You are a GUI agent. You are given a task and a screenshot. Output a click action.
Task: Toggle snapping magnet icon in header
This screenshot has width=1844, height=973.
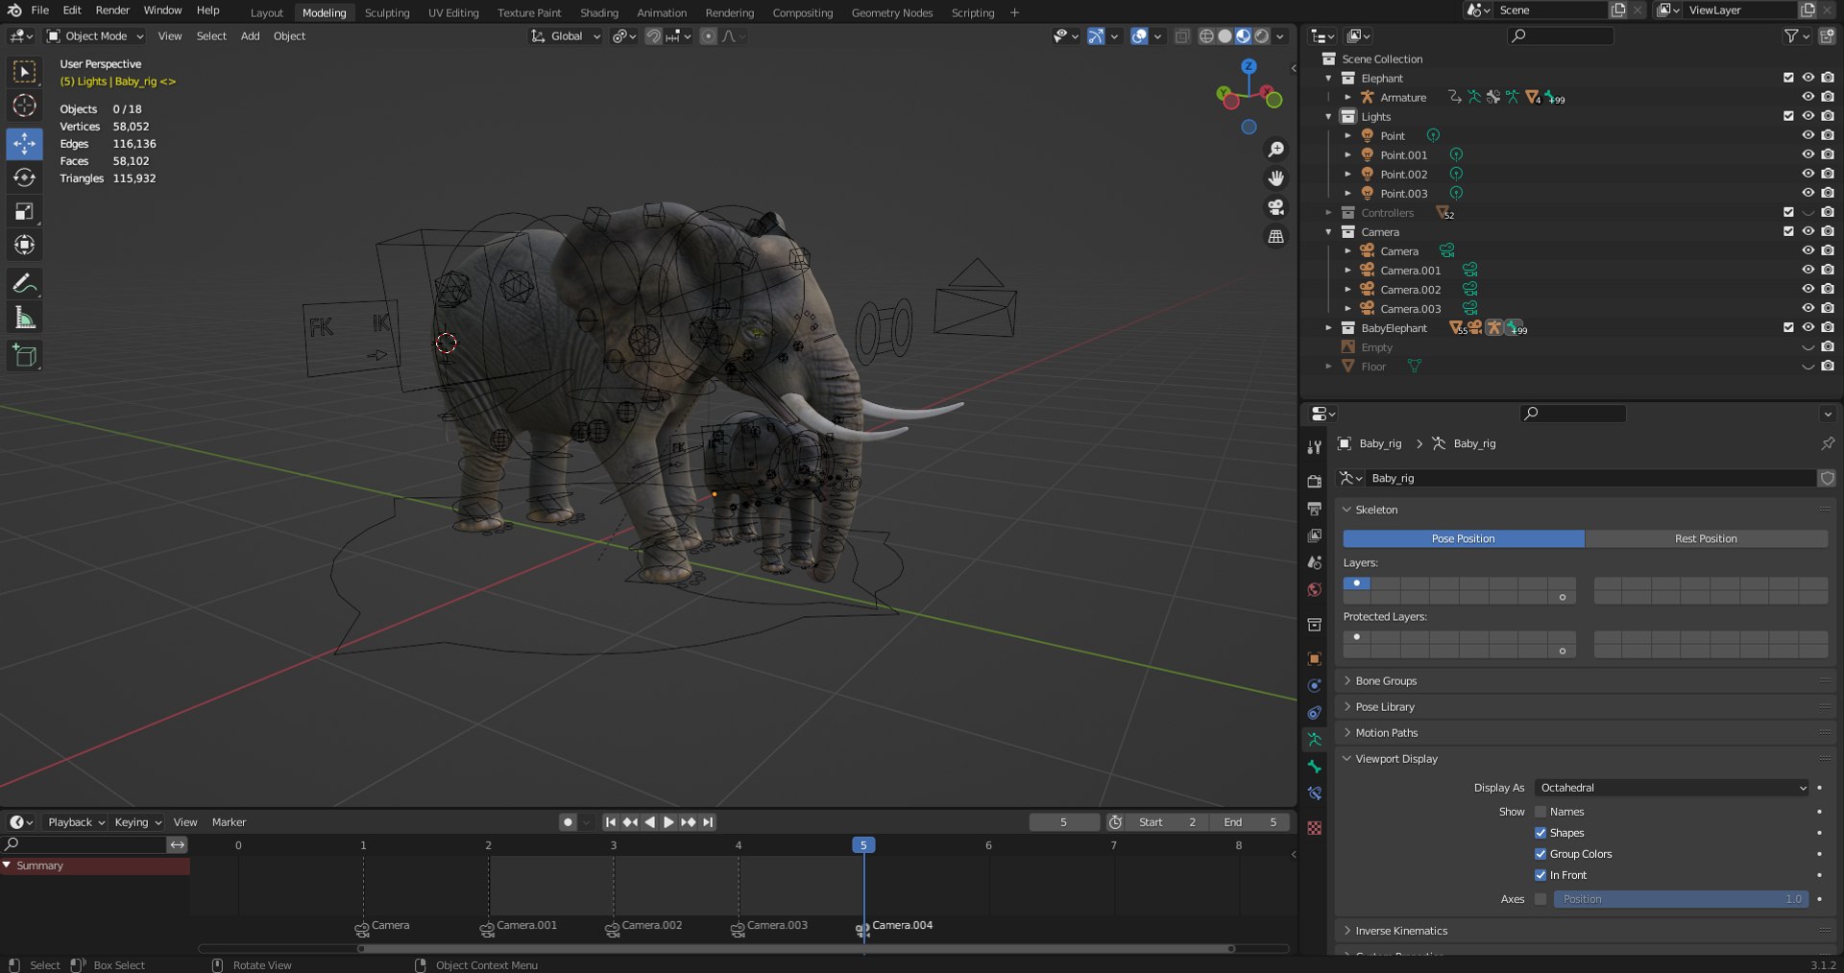pyautogui.click(x=654, y=36)
